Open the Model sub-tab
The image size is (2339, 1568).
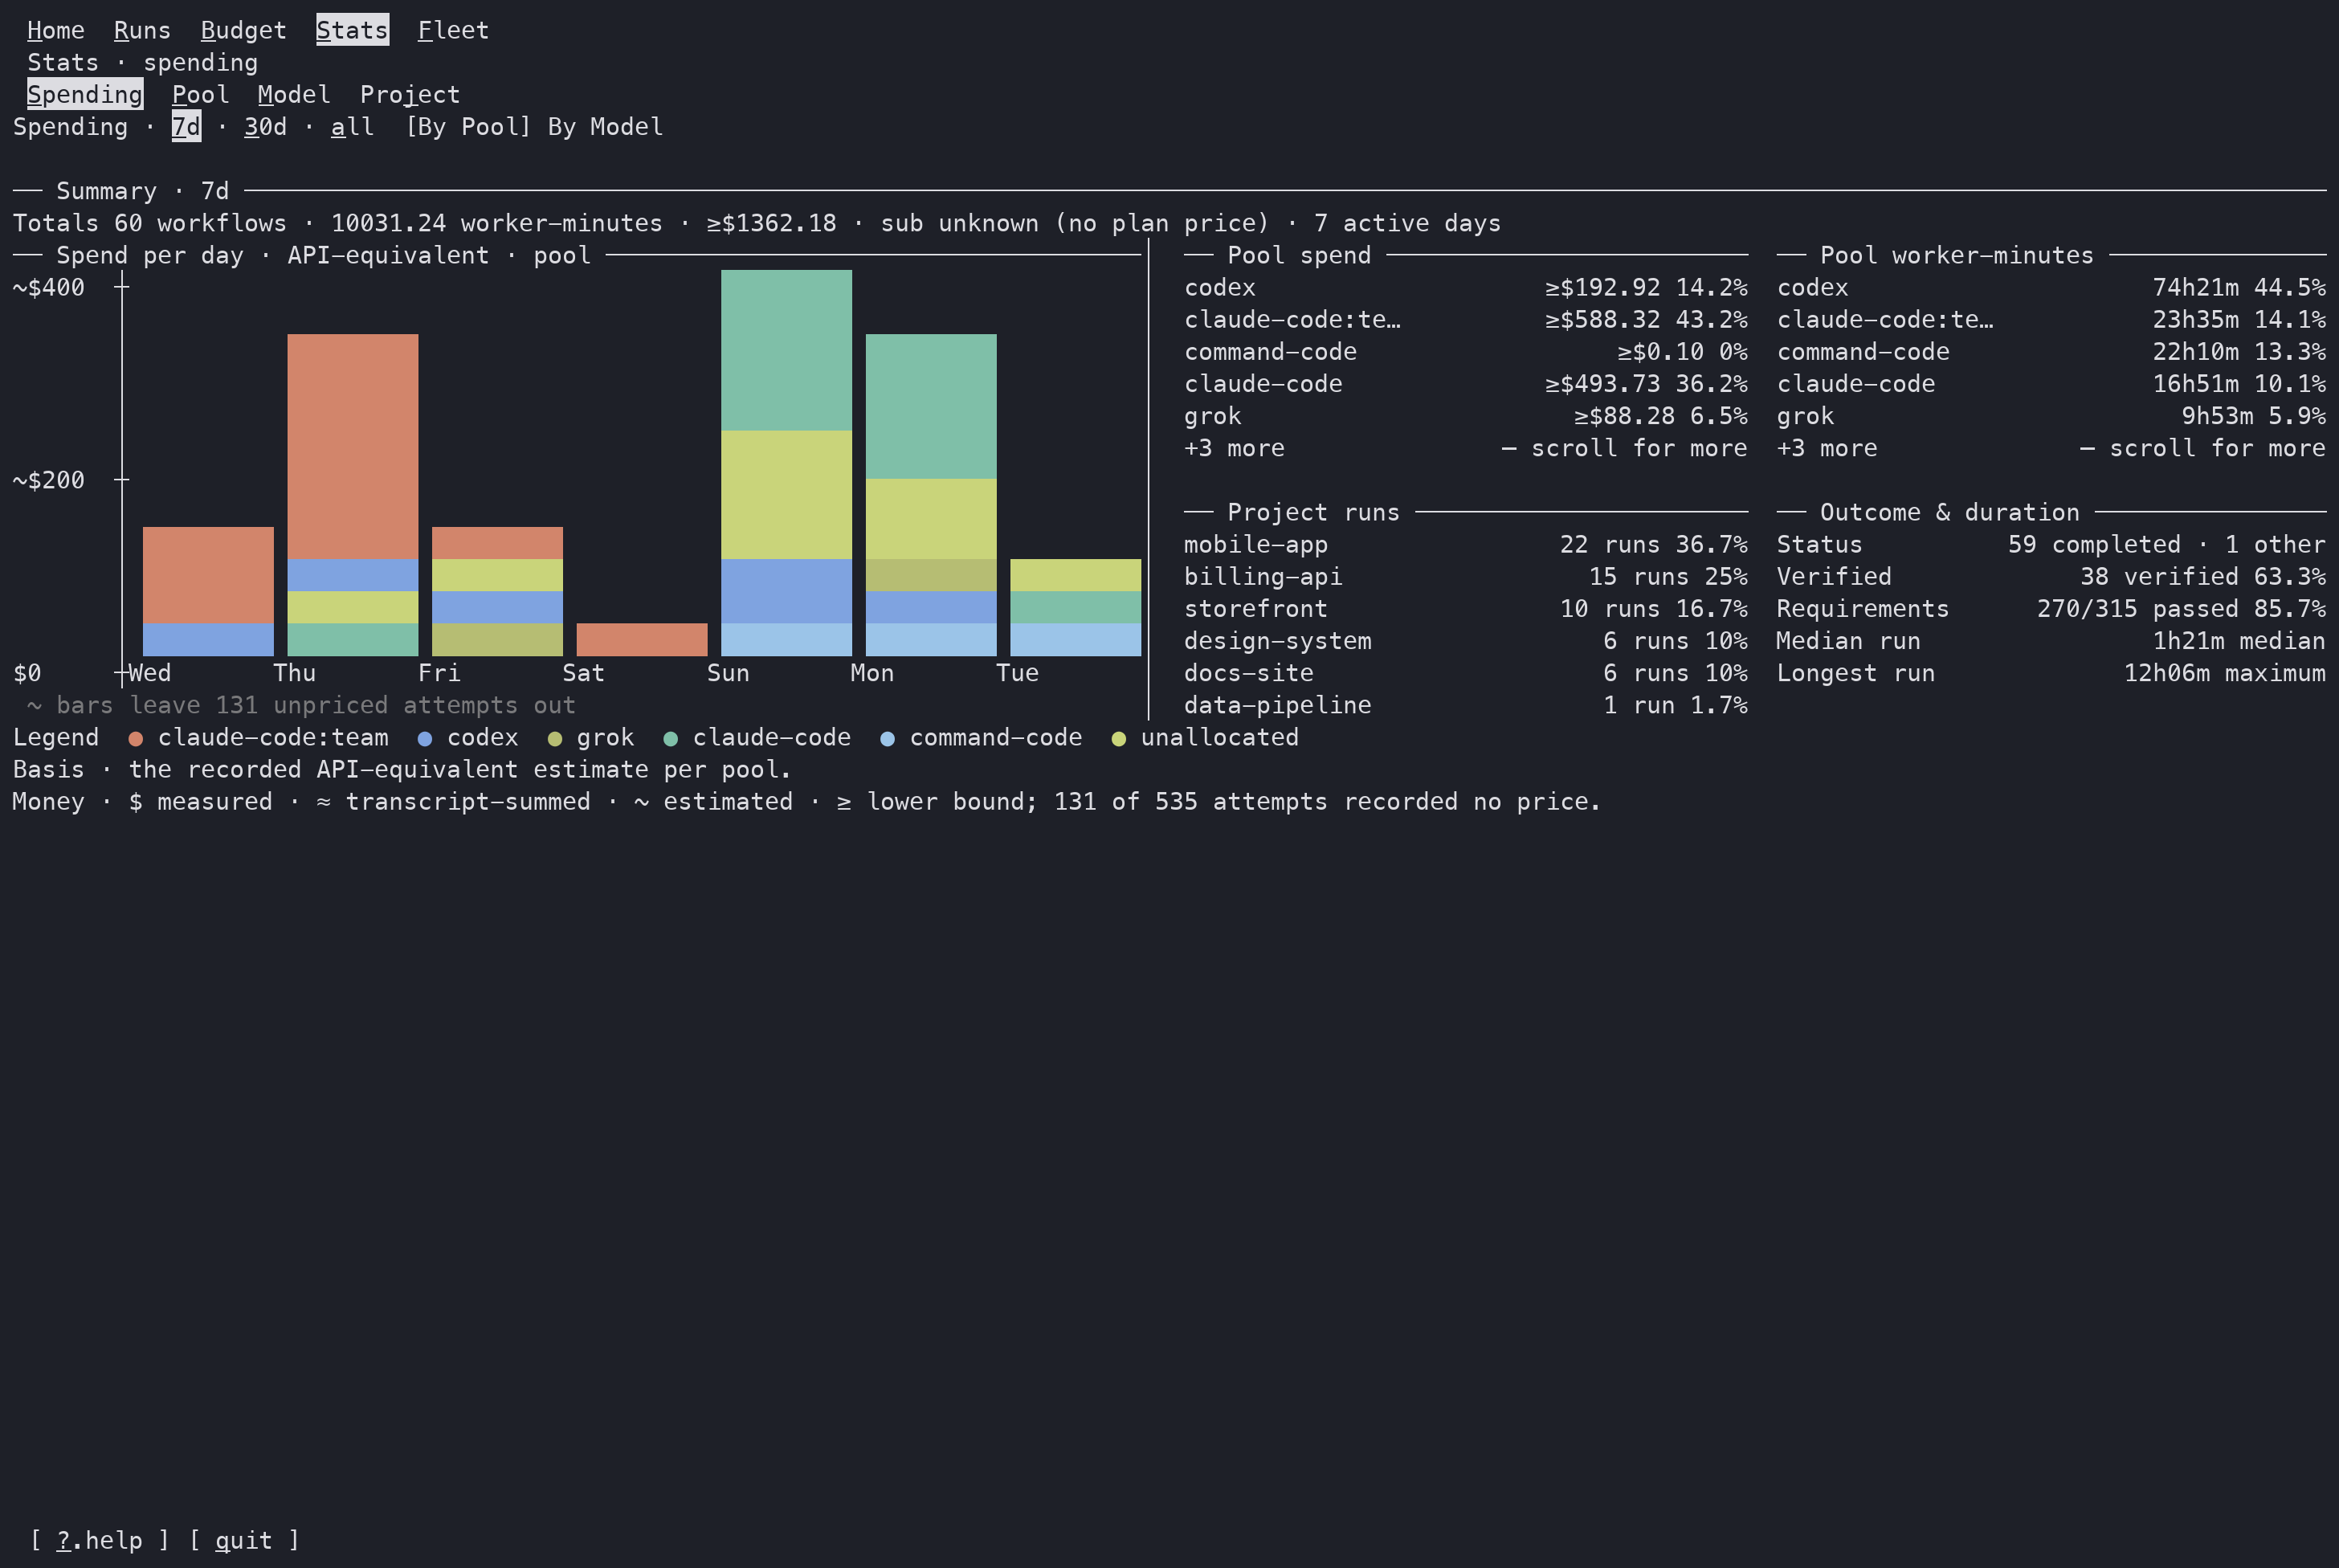pos(294,95)
